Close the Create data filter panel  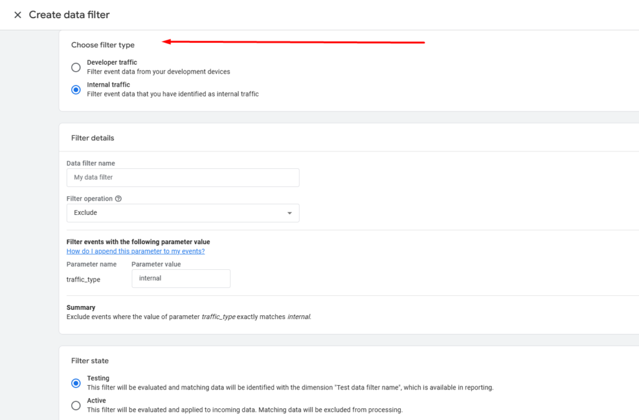point(17,15)
